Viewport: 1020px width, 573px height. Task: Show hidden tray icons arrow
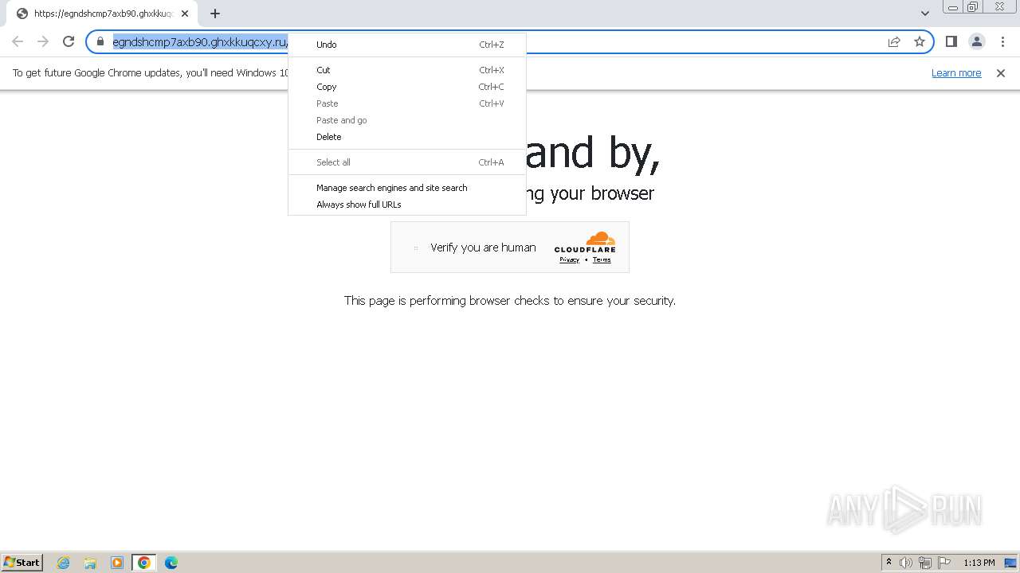click(889, 563)
